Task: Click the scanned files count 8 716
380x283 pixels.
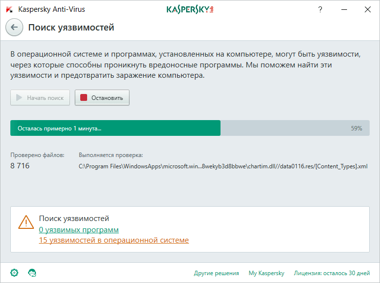Action: (x=20, y=166)
